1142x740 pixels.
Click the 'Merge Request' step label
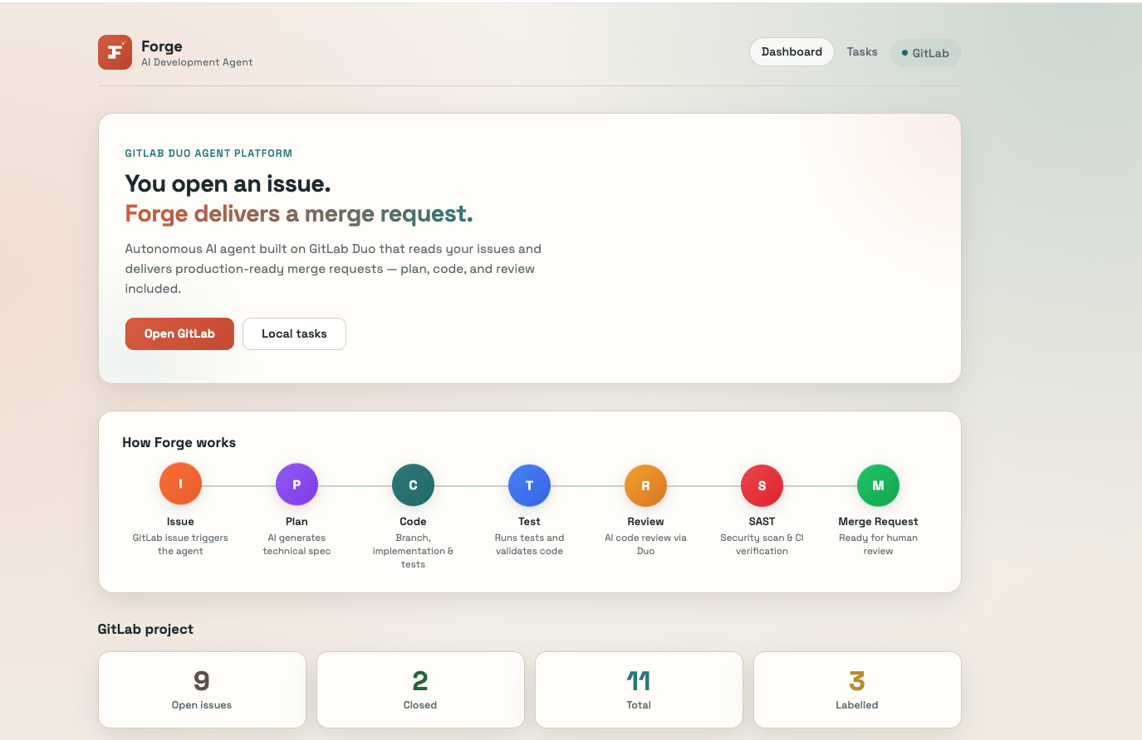coord(878,522)
